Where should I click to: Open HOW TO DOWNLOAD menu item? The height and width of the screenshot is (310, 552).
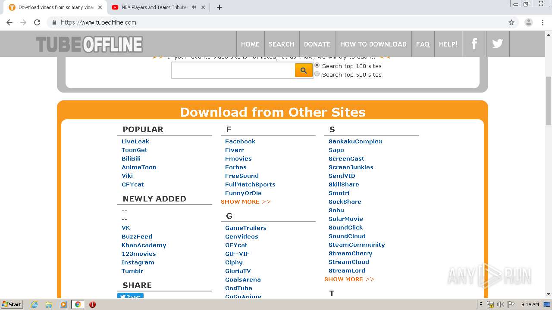(x=373, y=44)
